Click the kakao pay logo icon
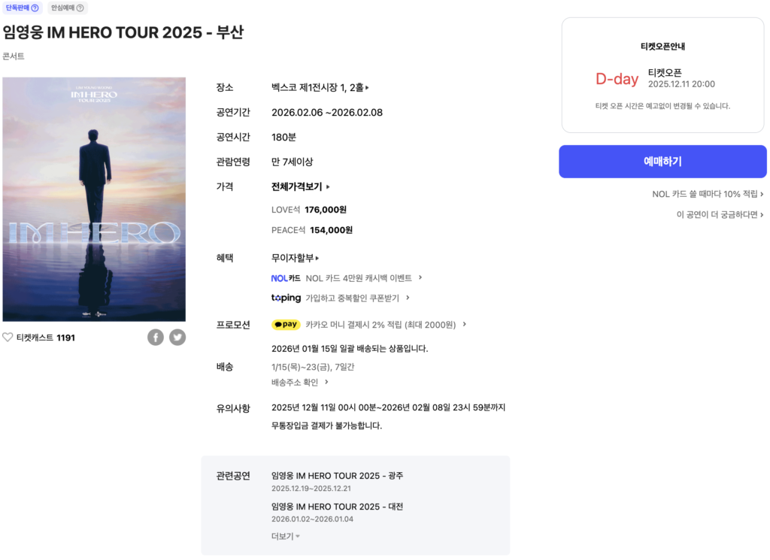Viewport: 770px width, 560px height. tap(286, 325)
